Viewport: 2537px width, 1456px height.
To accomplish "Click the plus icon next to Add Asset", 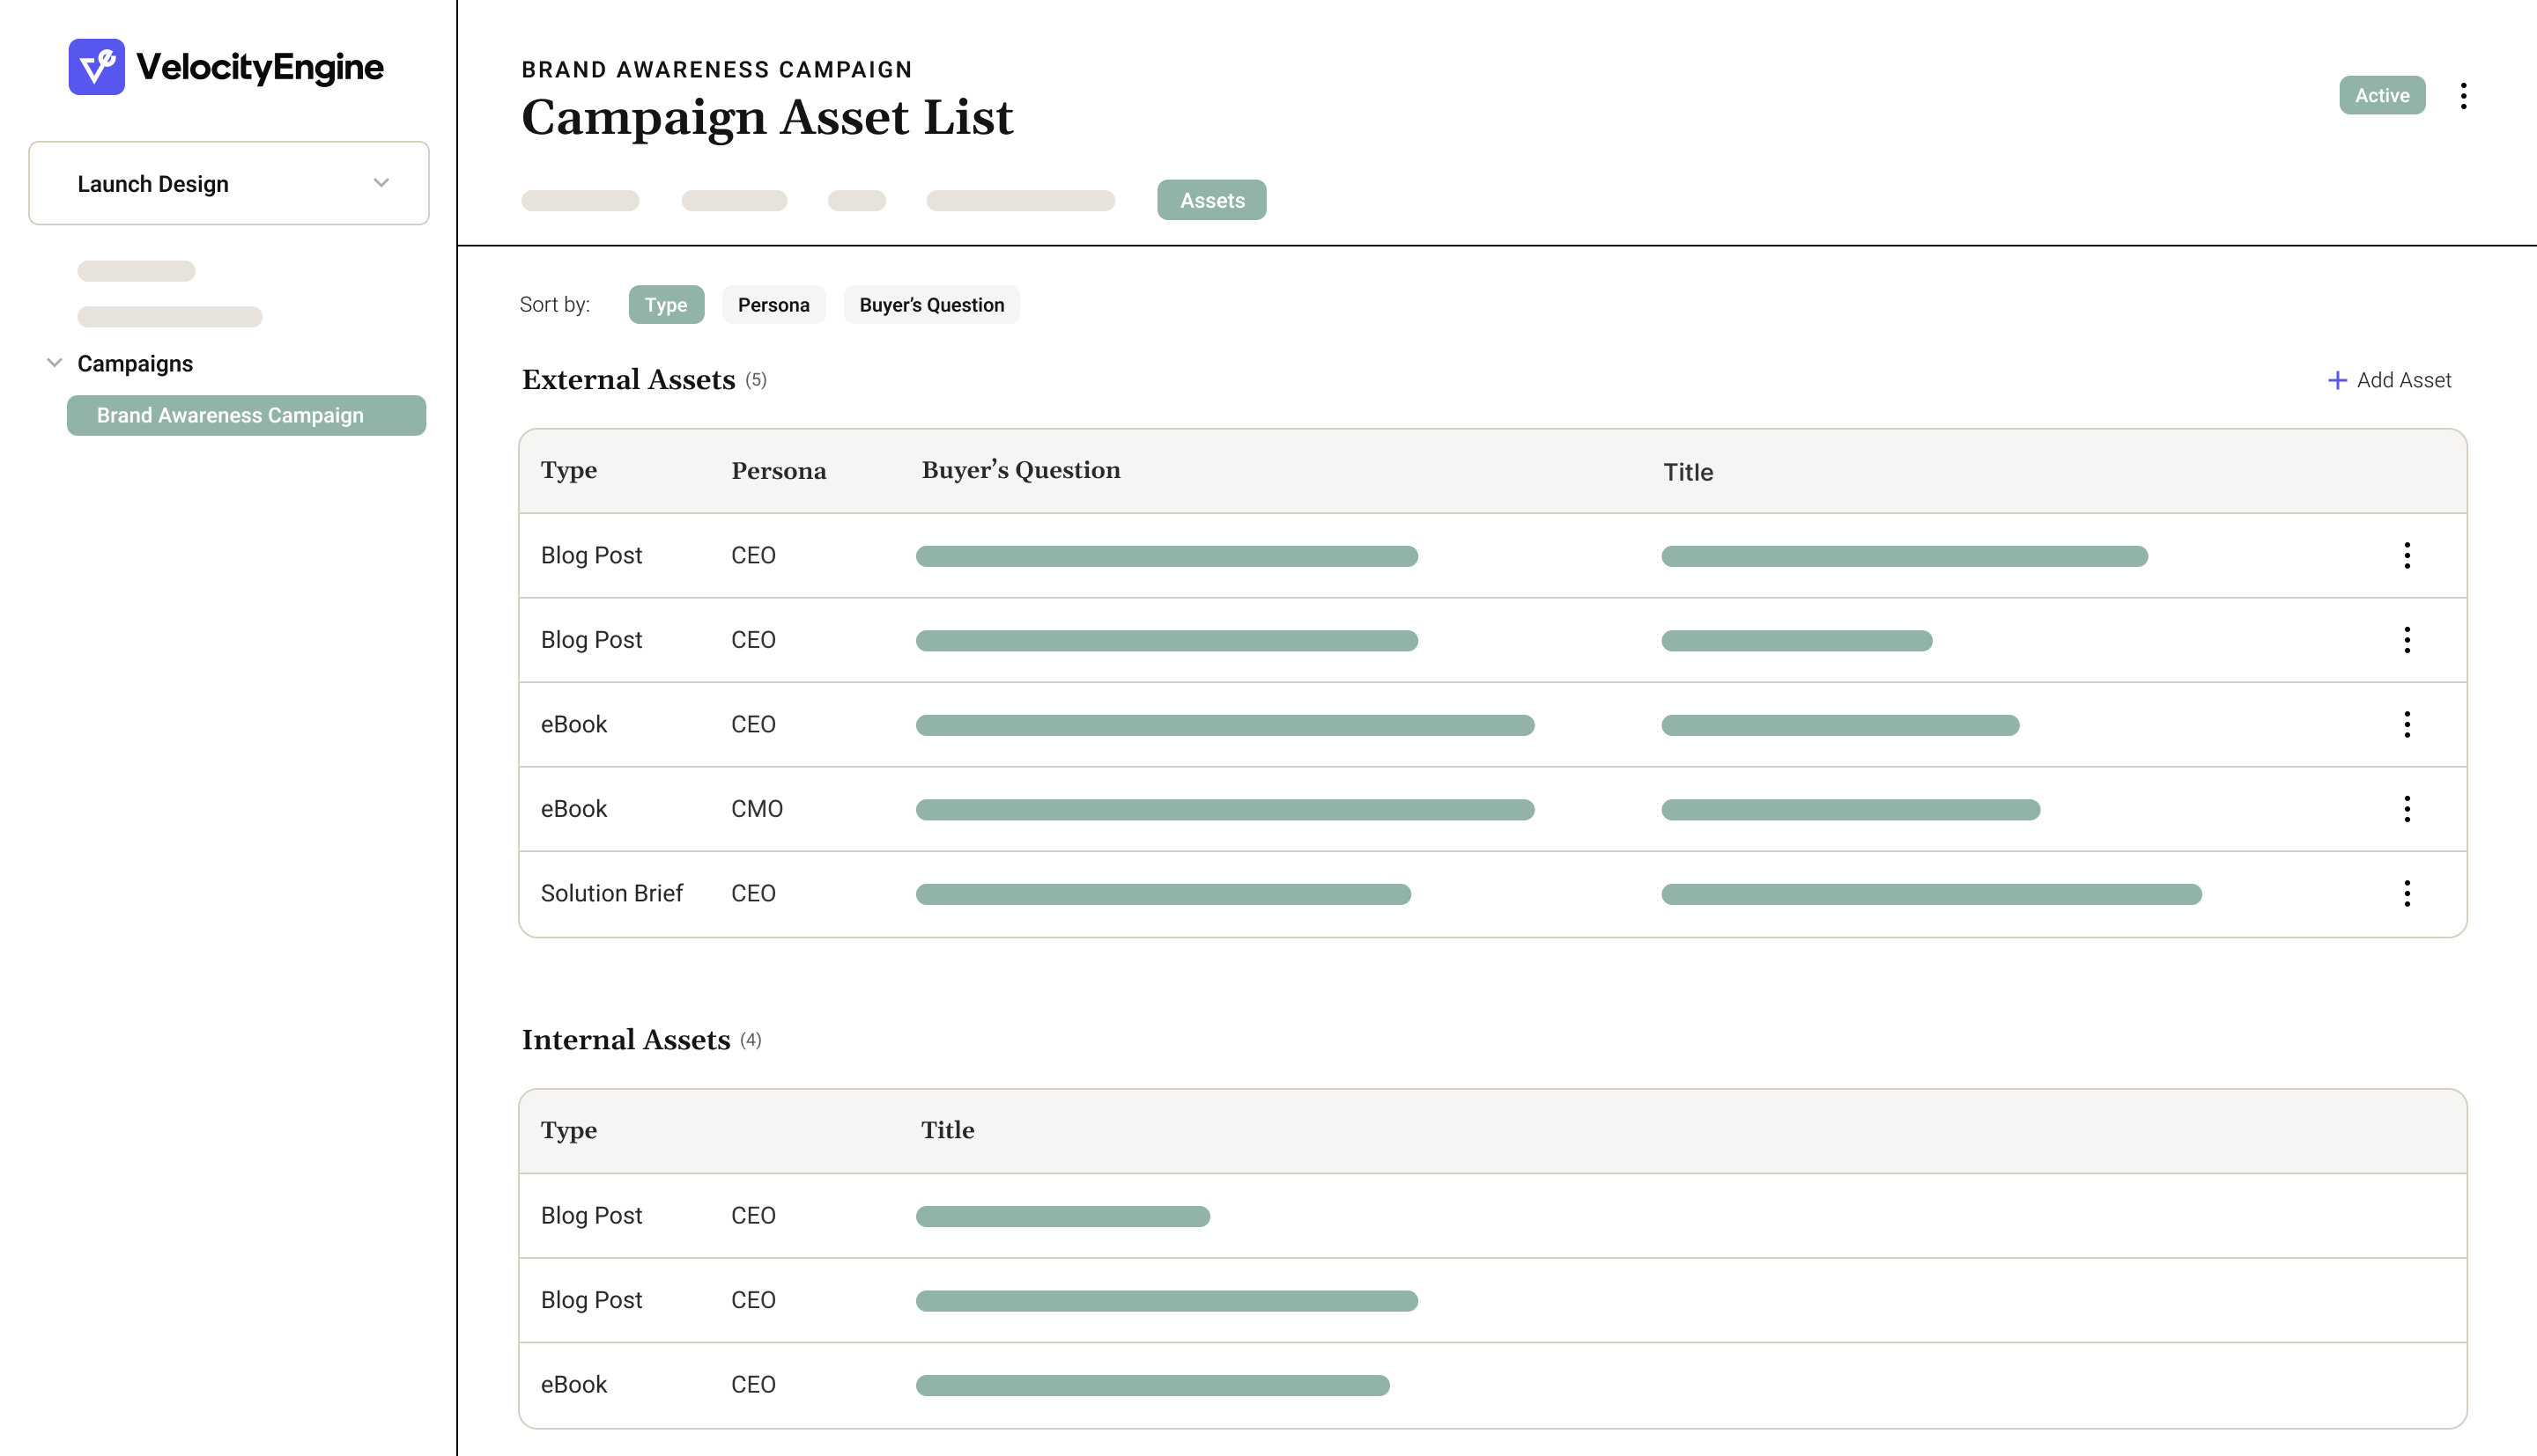I will [2337, 380].
